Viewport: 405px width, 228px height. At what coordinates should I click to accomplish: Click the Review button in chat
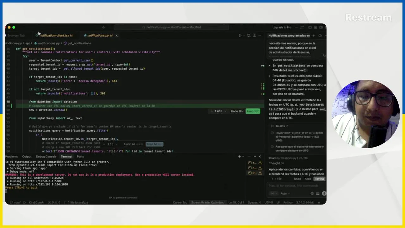(319, 179)
